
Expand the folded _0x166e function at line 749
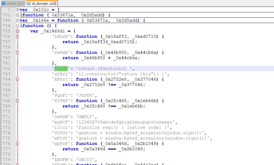pyautogui.click(x=17, y=20)
